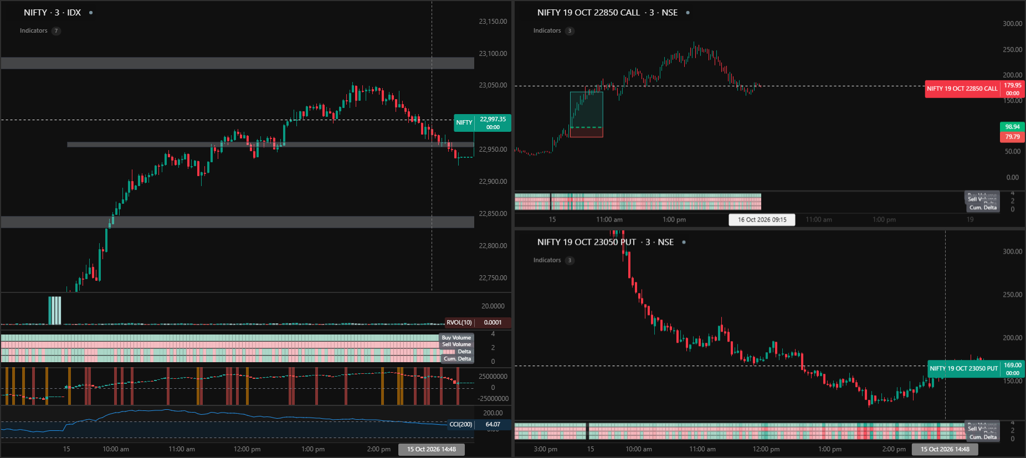Screen dimensions: 1026x458
Task: Click 15 Oct 2026 14:48 time label on NIFTY chart
Action: click(x=432, y=449)
